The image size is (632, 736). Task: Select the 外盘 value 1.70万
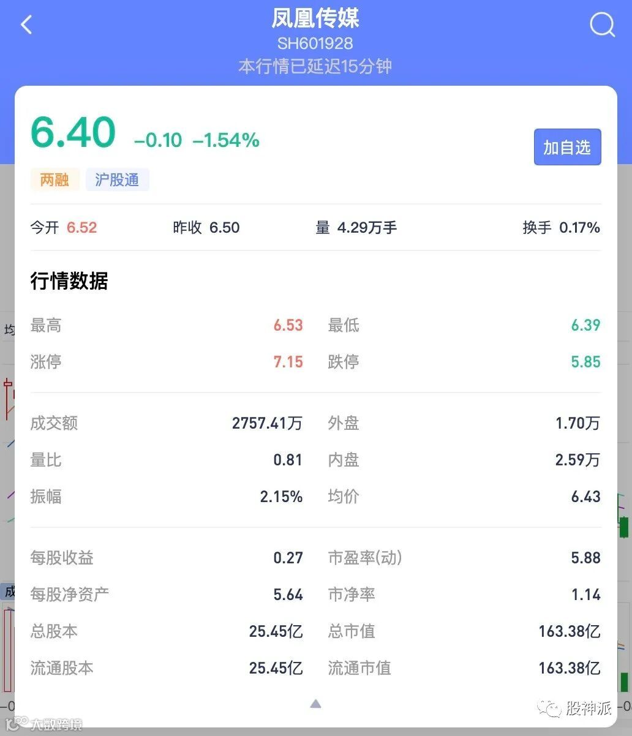578,423
